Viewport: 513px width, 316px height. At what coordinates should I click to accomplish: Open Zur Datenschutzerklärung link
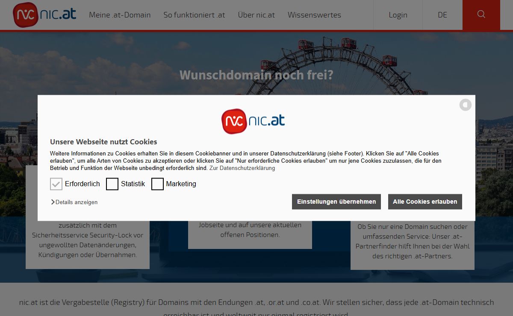(242, 168)
